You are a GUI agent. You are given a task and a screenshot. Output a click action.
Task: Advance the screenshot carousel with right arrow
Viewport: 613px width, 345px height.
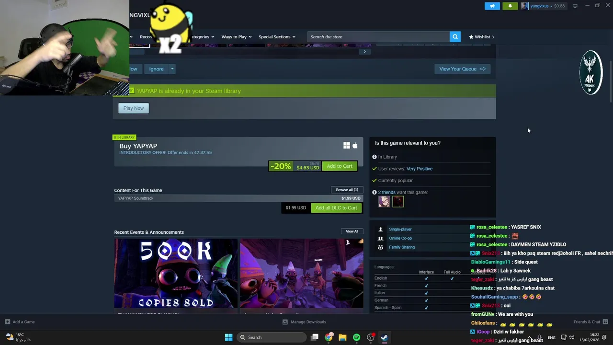click(x=364, y=52)
